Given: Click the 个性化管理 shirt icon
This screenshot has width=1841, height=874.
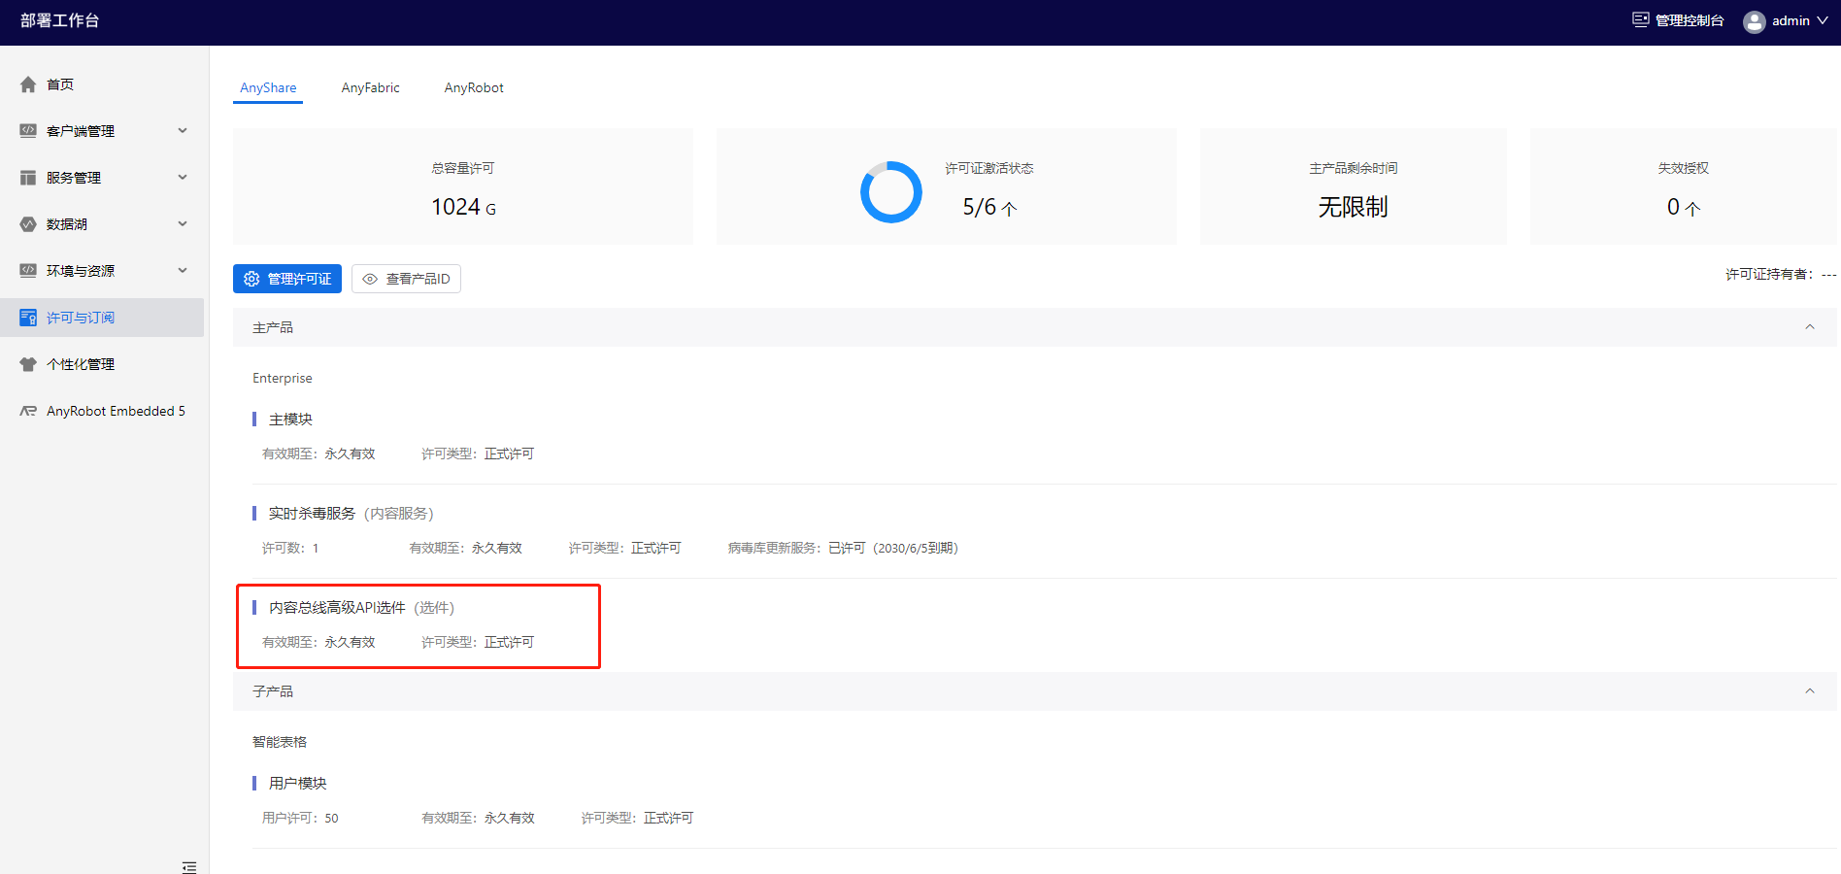Looking at the screenshot, I should (x=28, y=364).
